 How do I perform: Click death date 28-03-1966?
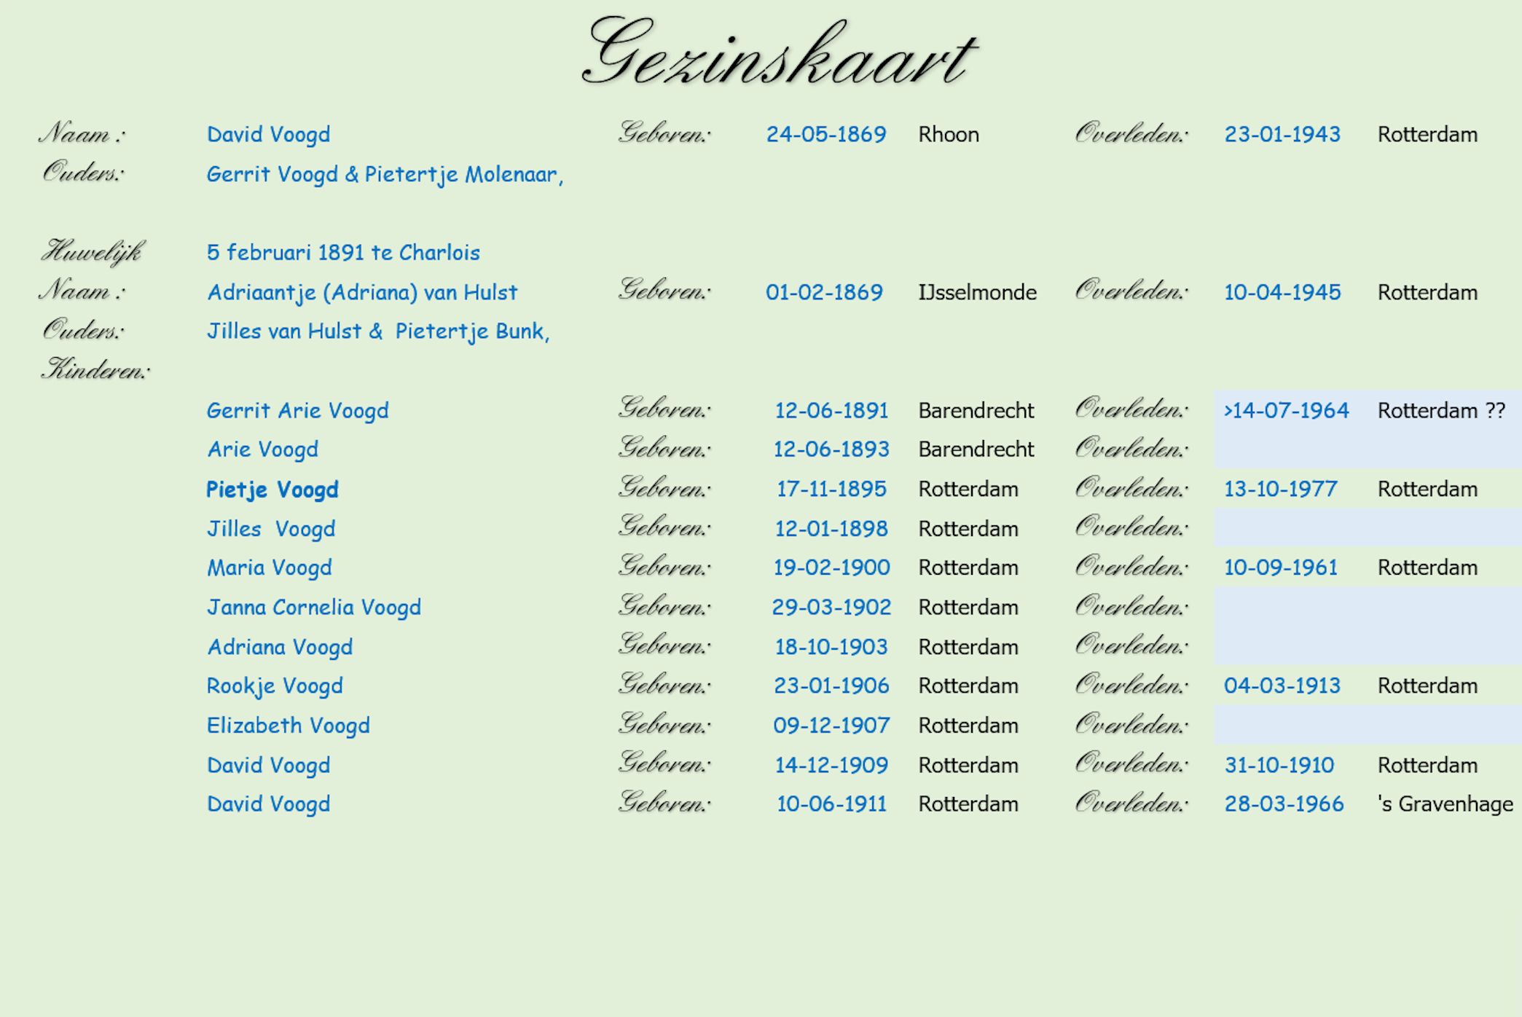[1284, 804]
